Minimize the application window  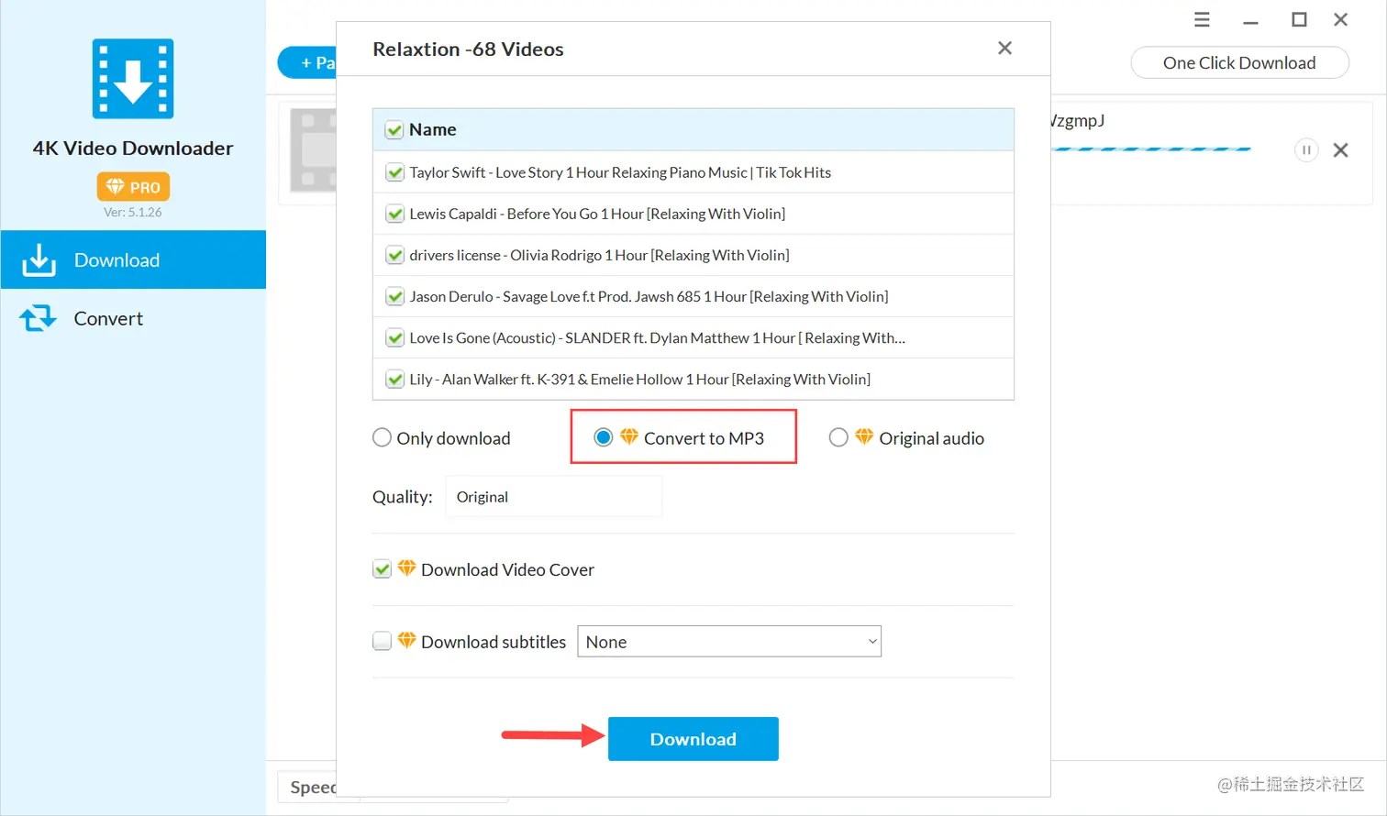[x=1250, y=20]
